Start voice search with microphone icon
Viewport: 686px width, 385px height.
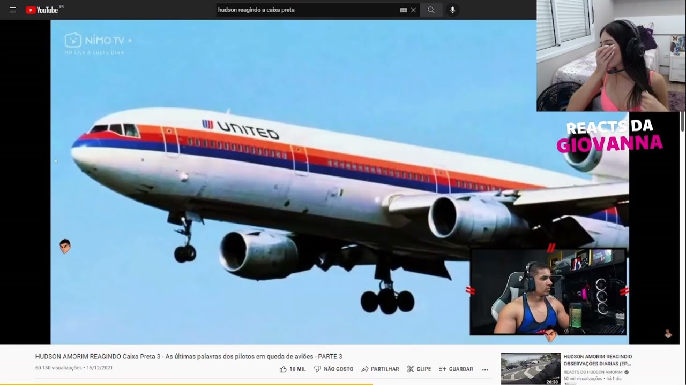(x=452, y=10)
